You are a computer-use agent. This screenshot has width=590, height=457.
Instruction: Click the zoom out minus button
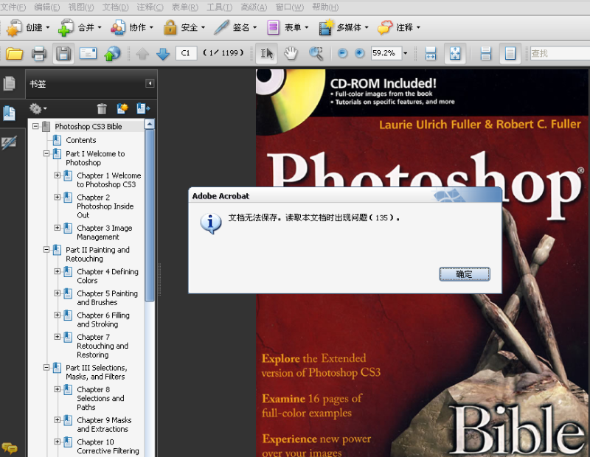pyautogui.click(x=342, y=53)
